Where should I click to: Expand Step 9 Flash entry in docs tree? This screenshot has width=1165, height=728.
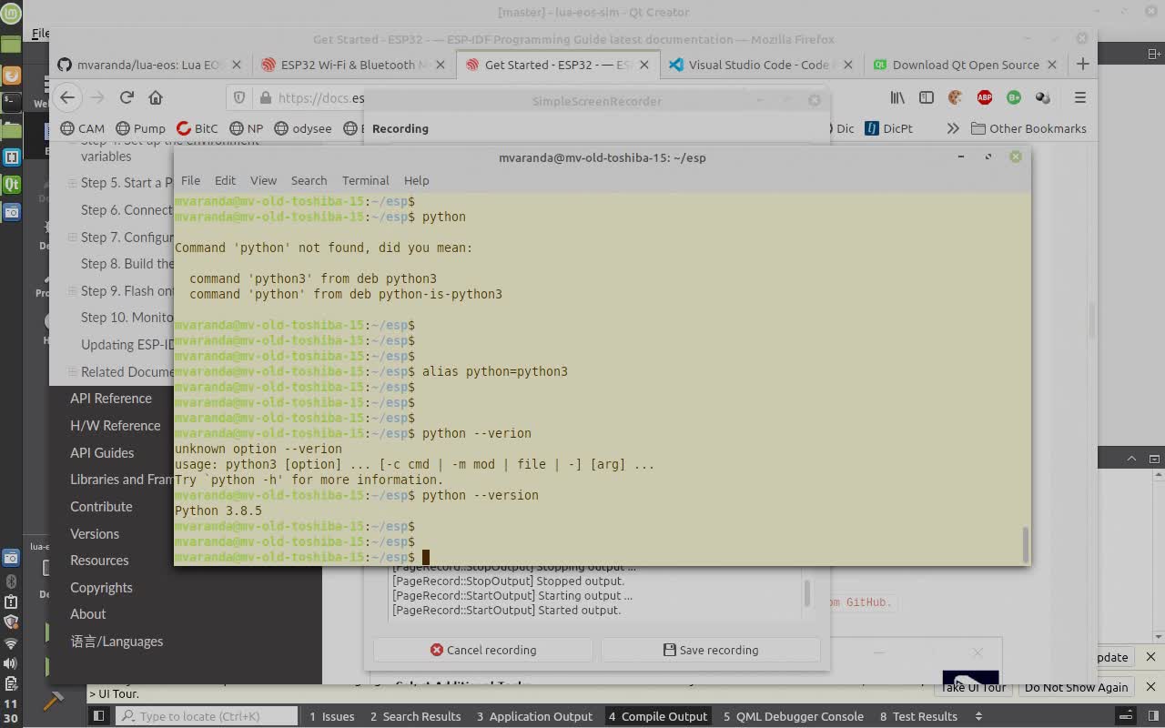pyautogui.click(x=72, y=291)
